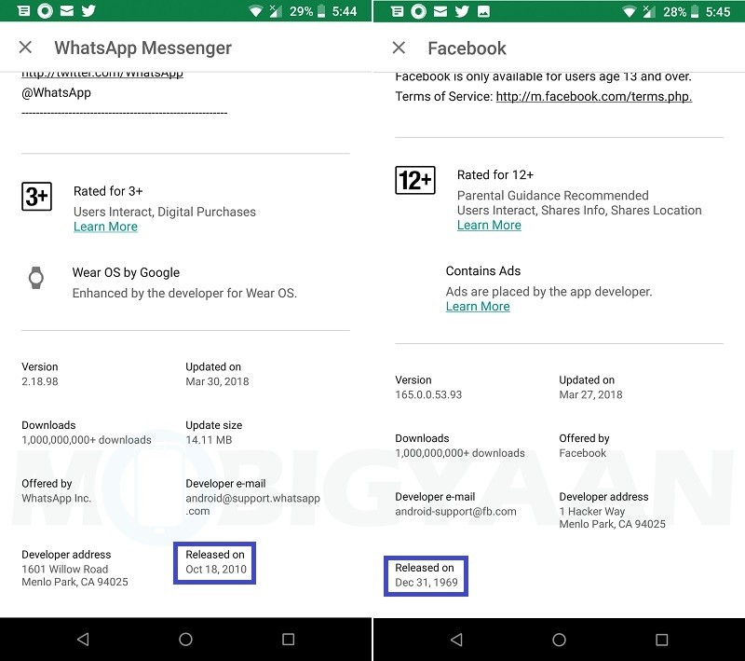Select the 'Dec 31, 1969' release date

427,583
